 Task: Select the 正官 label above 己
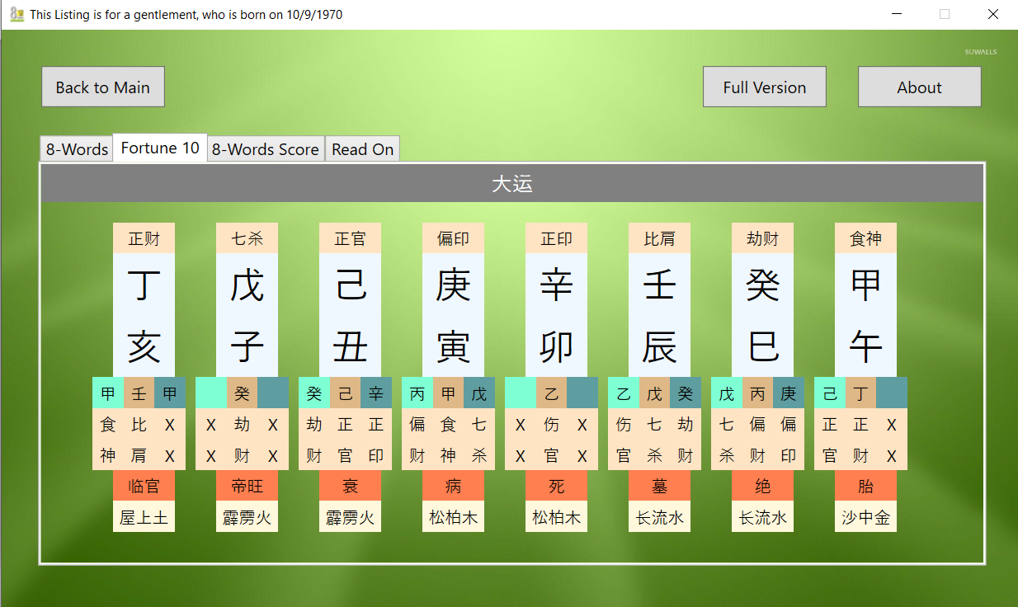click(350, 238)
